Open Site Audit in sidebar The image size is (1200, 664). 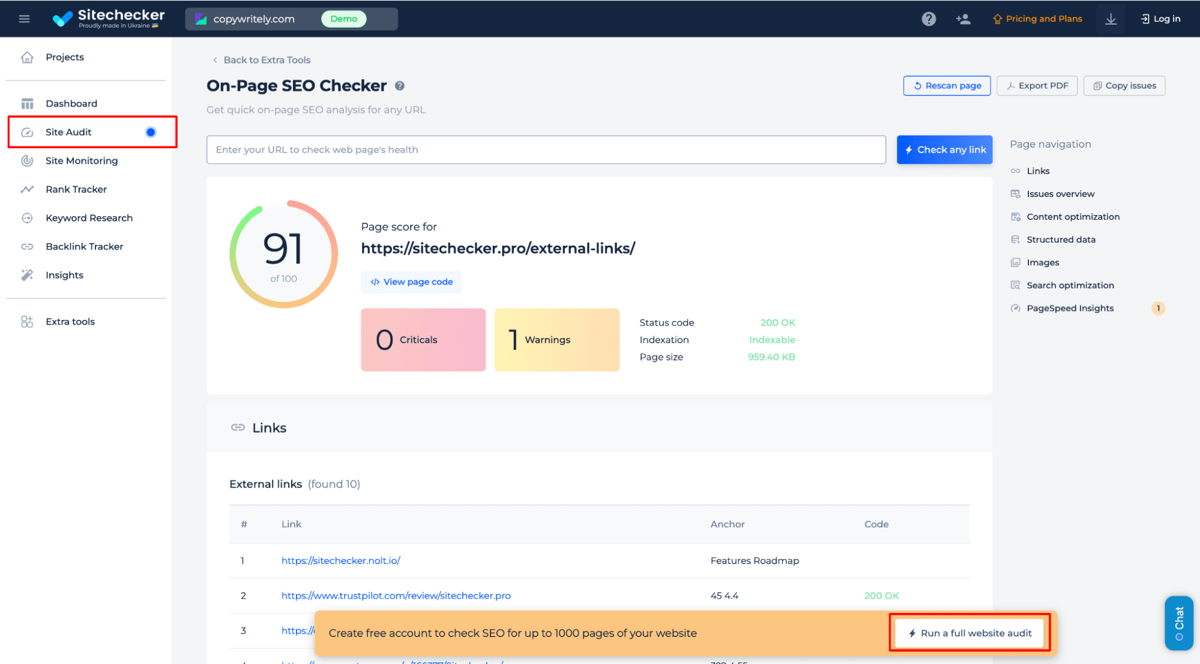tap(68, 132)
